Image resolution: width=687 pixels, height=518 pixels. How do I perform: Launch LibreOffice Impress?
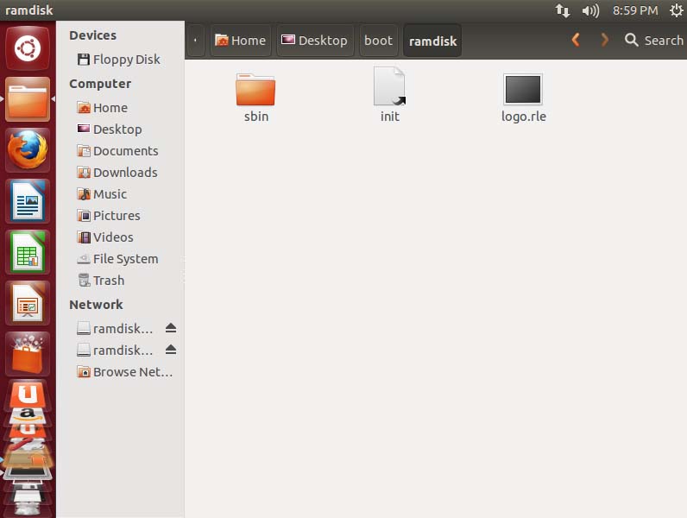[x=27, y=303]
